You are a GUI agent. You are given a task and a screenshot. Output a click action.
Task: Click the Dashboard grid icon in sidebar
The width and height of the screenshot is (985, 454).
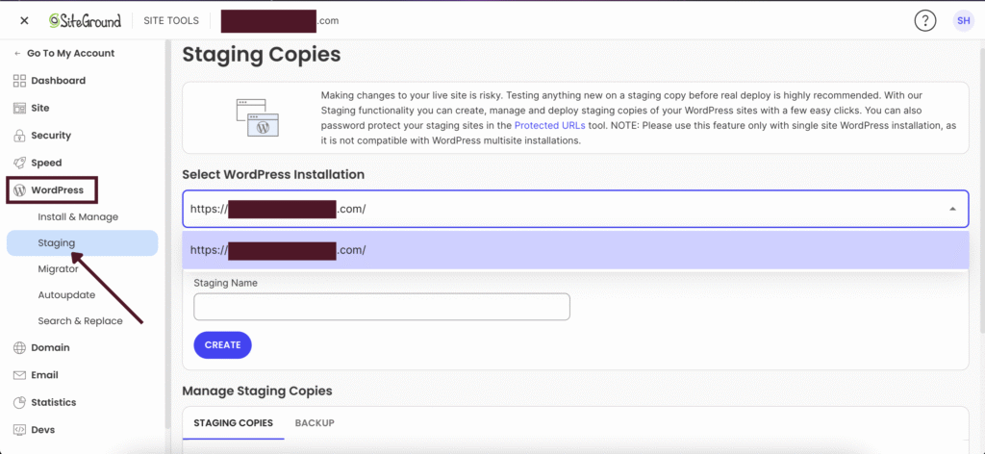point(20,81)
